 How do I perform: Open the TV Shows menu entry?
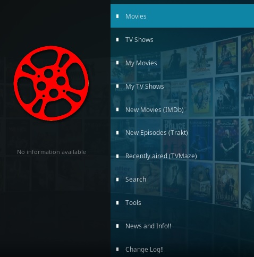pos(182,39)
